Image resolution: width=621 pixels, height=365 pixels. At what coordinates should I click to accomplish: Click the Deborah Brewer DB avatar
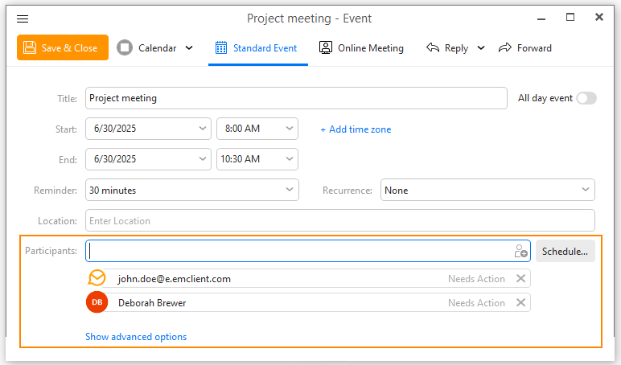click(x=97, y=302)
